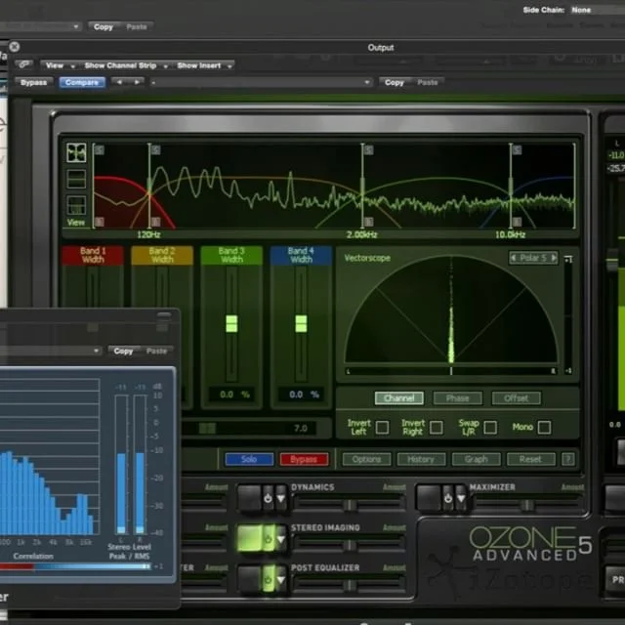Switch to the Offset tab
Viewport: 625px width, 625px height.
517,397
